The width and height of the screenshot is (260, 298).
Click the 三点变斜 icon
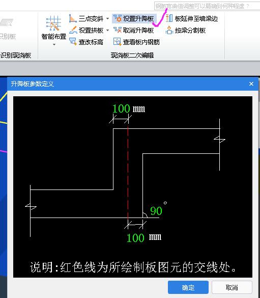[x=73, y=19]
